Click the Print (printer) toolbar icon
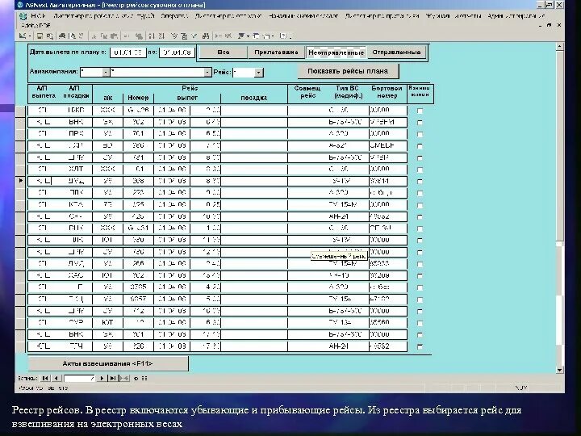Image resolution: width=581 pixels, height=436 pixels. tap(62, 36)
